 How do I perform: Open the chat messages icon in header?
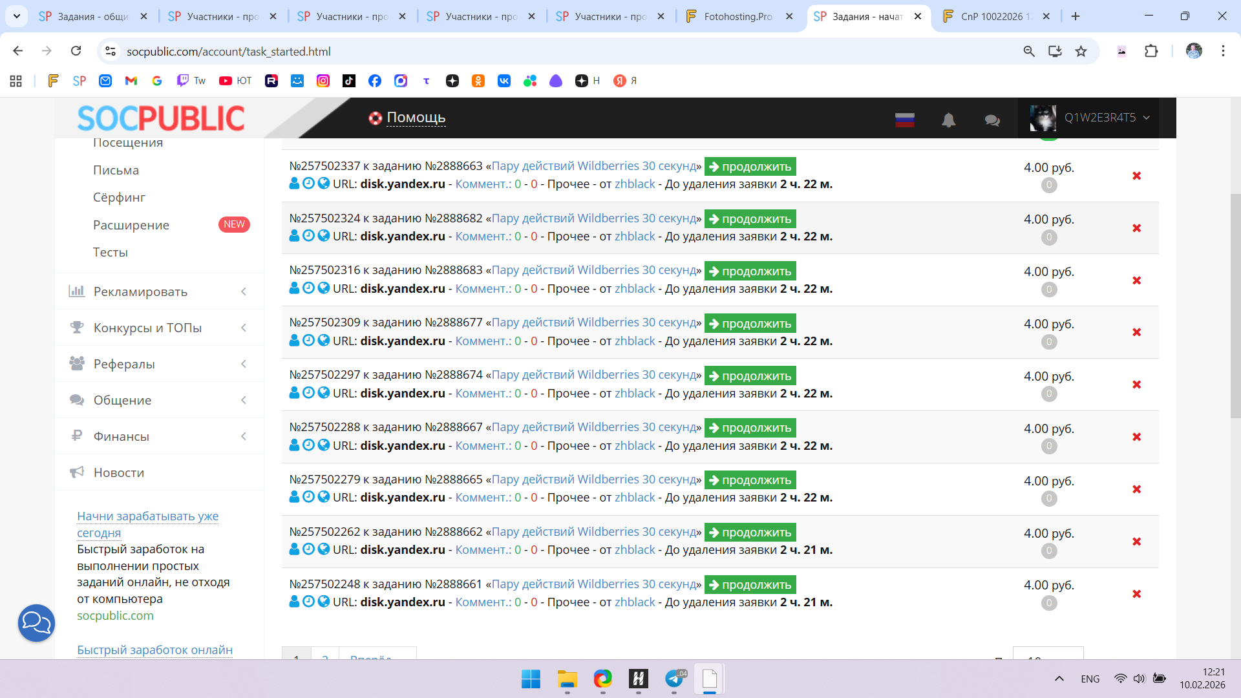(x=992, y=120)
